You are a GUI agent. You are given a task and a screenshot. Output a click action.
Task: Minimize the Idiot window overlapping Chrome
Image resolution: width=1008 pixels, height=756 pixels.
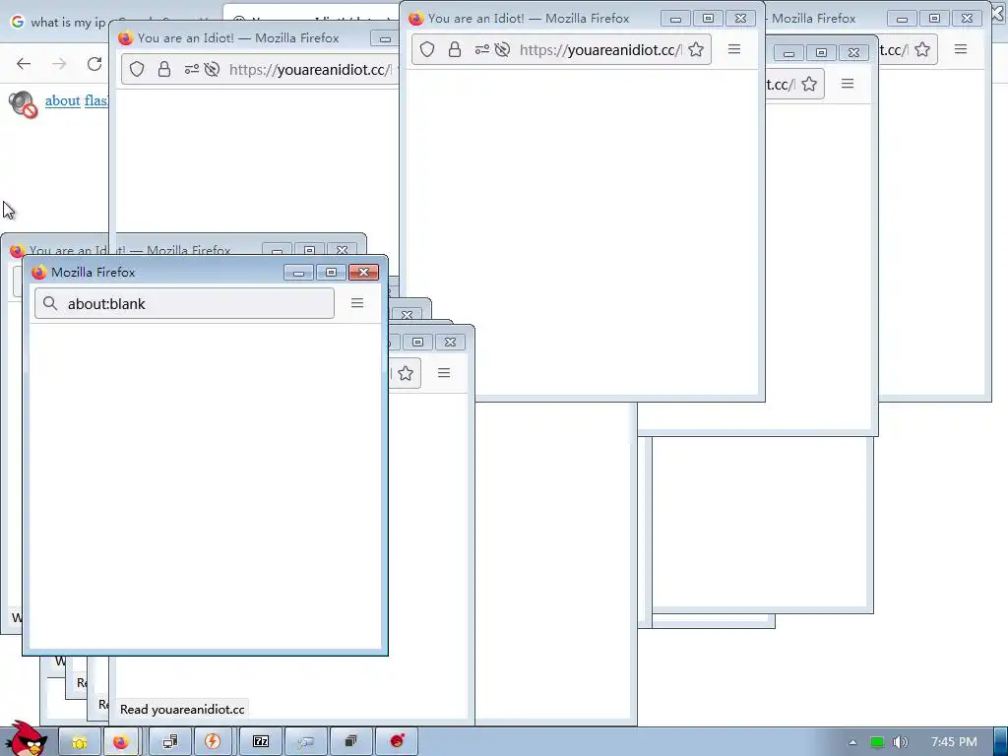click(x=385, y=39)
